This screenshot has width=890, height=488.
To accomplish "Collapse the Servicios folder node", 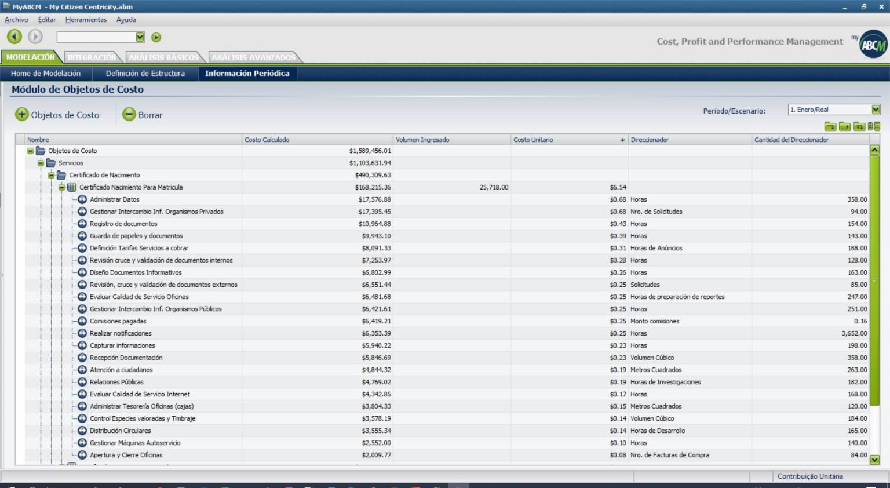I will click(x=41, y=163).
